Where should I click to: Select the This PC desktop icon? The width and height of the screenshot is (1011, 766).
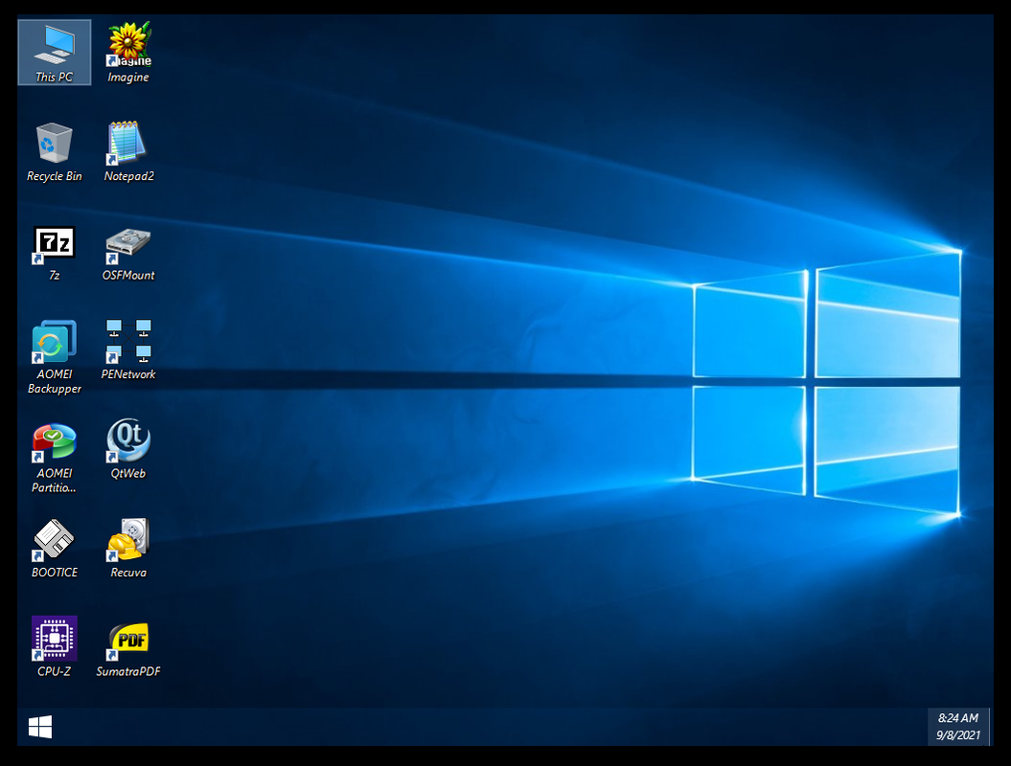point(55,52)
